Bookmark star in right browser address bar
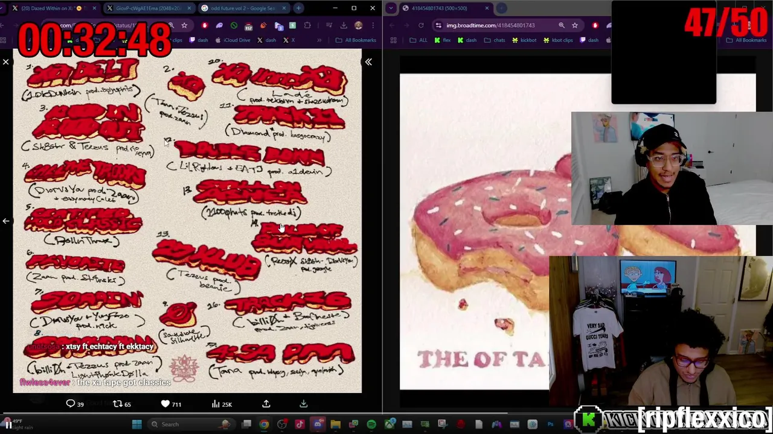The image size is (773, 434). pyautogui.click(x=575, y=25)
